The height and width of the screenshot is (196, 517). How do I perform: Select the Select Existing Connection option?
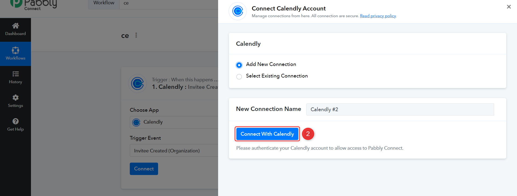(239, 77)
